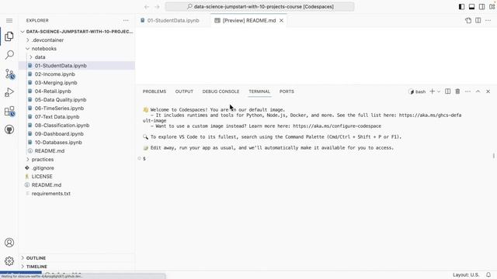Toggle the bottom panel layout
497x279 pixels.
click(471, 7)
